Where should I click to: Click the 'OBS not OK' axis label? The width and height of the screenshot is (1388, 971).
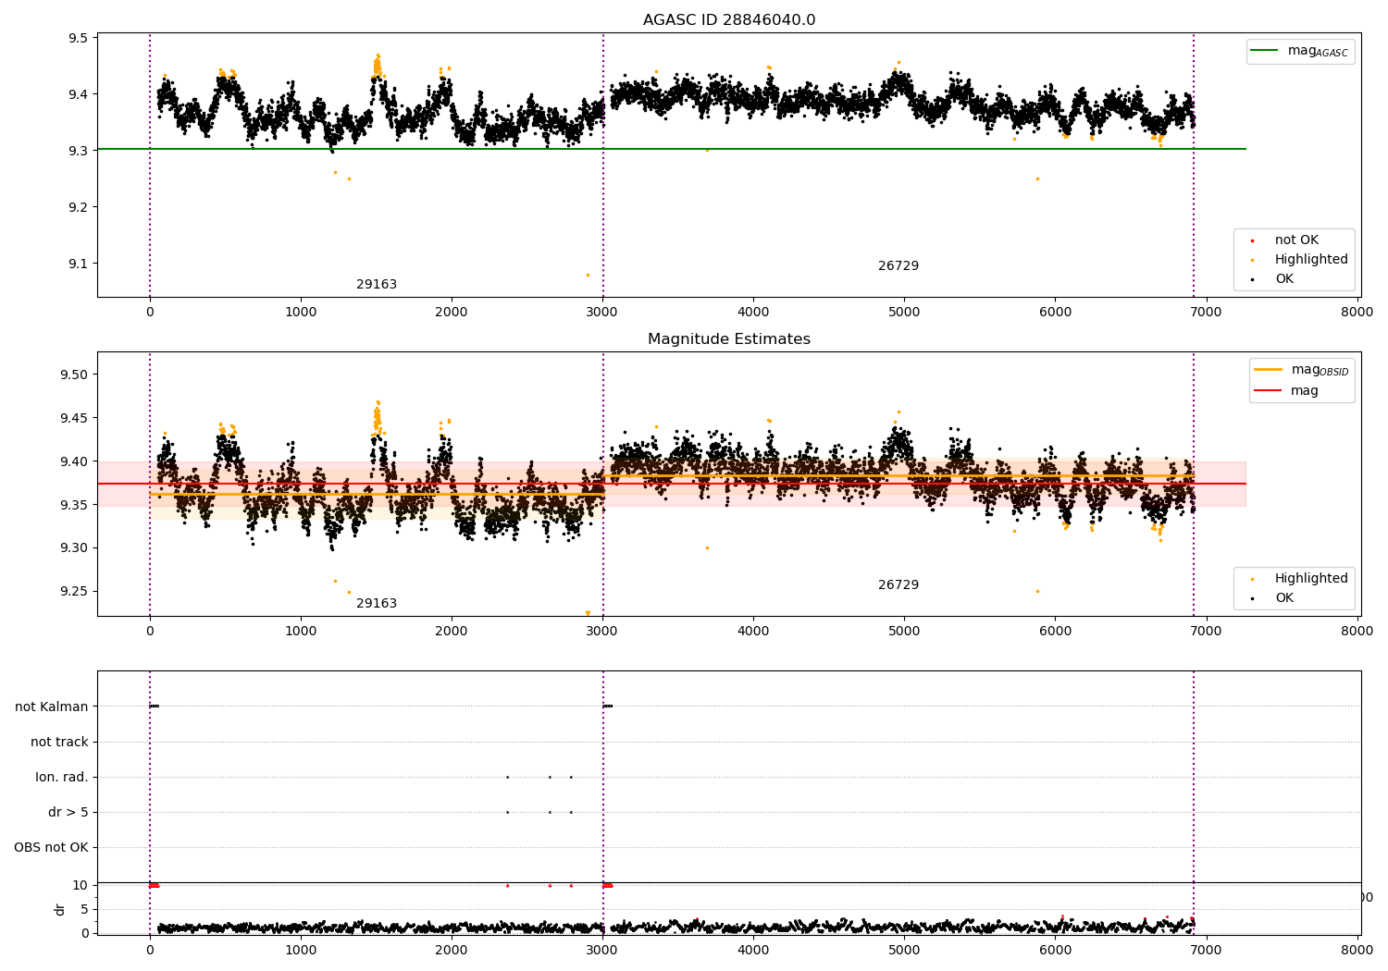pyautogui.click(x=52, y=848)
